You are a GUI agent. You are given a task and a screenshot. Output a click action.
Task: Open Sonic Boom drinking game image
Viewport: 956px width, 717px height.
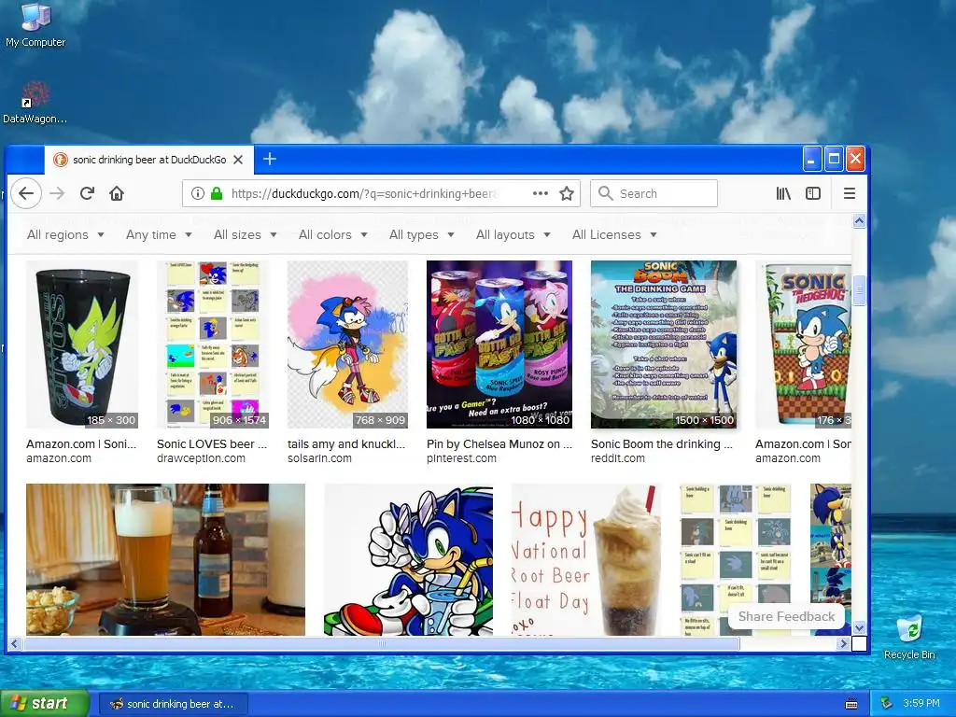[664, 344]
